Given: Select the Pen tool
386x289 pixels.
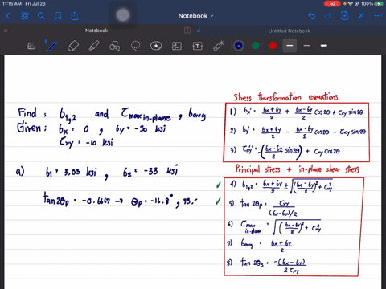Looking at the screenshot, I should pos(52,46).
